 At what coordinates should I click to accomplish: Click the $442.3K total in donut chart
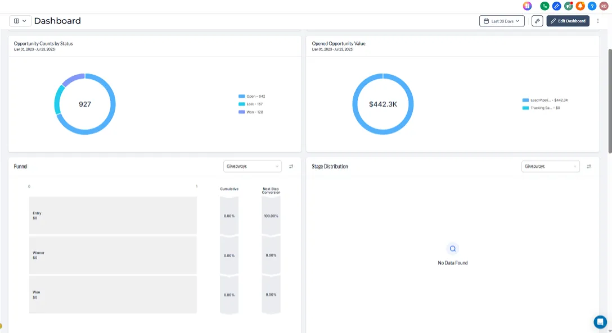click(x=383, y=104)
